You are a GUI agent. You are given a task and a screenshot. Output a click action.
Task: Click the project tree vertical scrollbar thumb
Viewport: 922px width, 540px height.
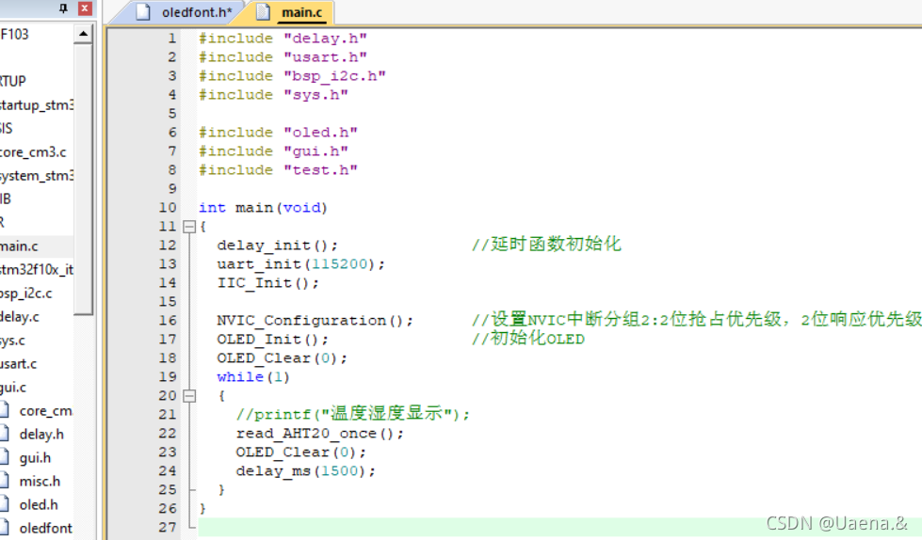click(x=84, y=180)
